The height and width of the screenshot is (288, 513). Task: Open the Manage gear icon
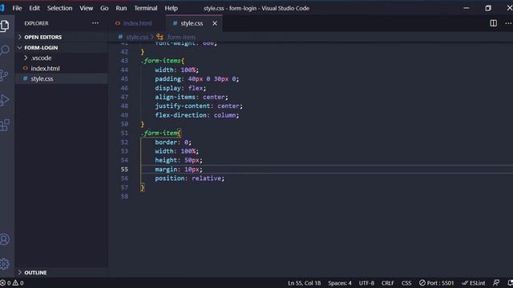click(5, 264)
